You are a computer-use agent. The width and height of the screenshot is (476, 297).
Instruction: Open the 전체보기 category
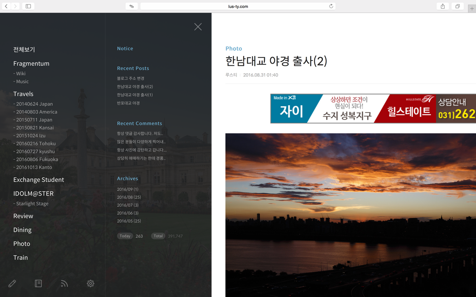click(x=24, y=49)
